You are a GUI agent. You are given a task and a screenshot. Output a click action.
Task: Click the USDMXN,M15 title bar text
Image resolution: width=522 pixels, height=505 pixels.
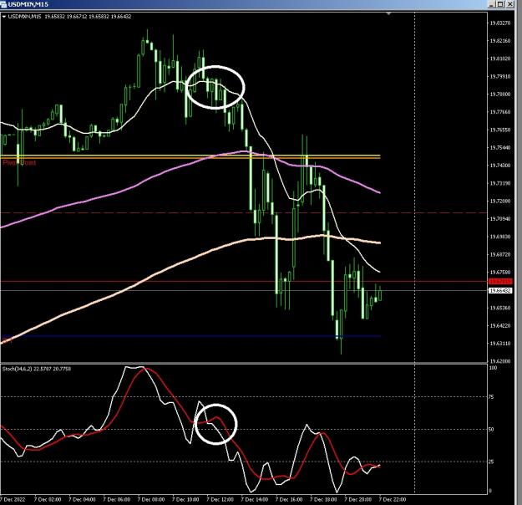(28, 4)
